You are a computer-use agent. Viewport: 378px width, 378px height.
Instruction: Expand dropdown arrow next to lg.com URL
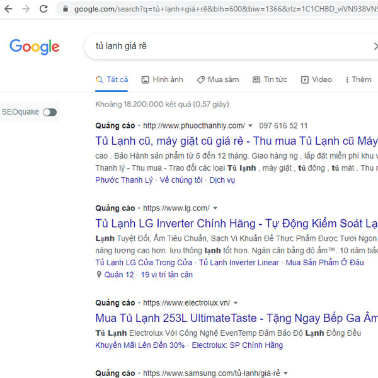click(215, 208)
